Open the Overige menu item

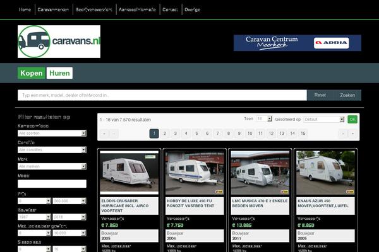pyautogui.click(x=193, y=9)
